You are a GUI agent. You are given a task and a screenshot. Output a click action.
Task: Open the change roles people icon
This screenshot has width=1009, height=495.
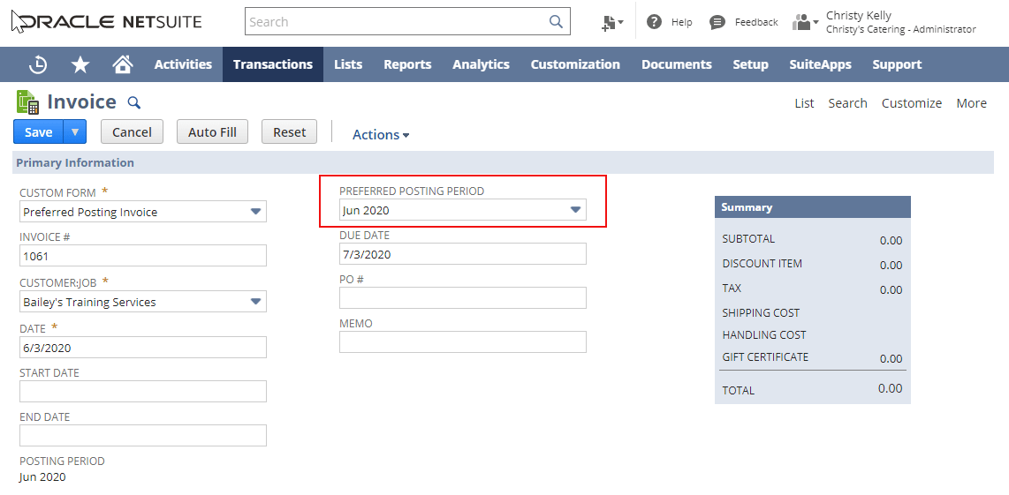pos(801,23)
